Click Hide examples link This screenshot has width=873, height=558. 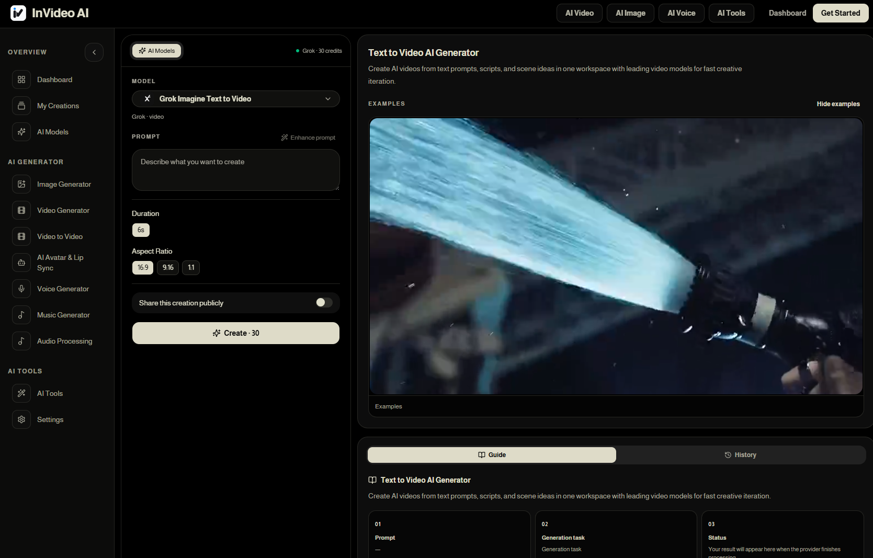(x=838, y=104)
